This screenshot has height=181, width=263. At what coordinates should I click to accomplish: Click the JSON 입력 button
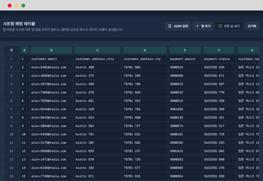coord(178,26)
